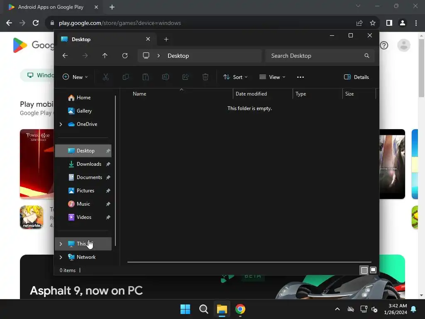
Task: Click the search magnifier in Search Desktop box
Action: coord(367,56)
